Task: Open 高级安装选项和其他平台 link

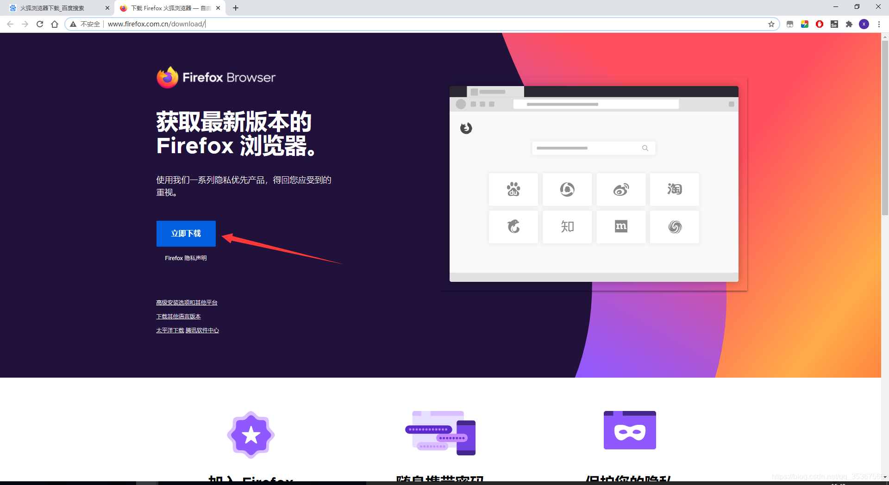Action: pos(187,303)
